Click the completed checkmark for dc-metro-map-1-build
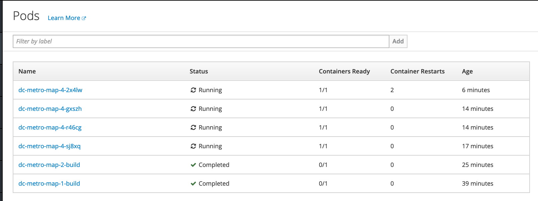Screen dimensions: 538x201 193,184
